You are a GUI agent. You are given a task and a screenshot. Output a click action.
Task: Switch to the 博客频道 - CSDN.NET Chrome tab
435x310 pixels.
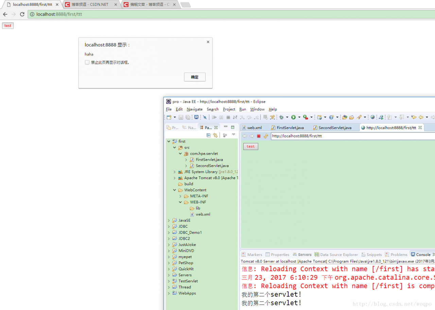tap(91, 4)
